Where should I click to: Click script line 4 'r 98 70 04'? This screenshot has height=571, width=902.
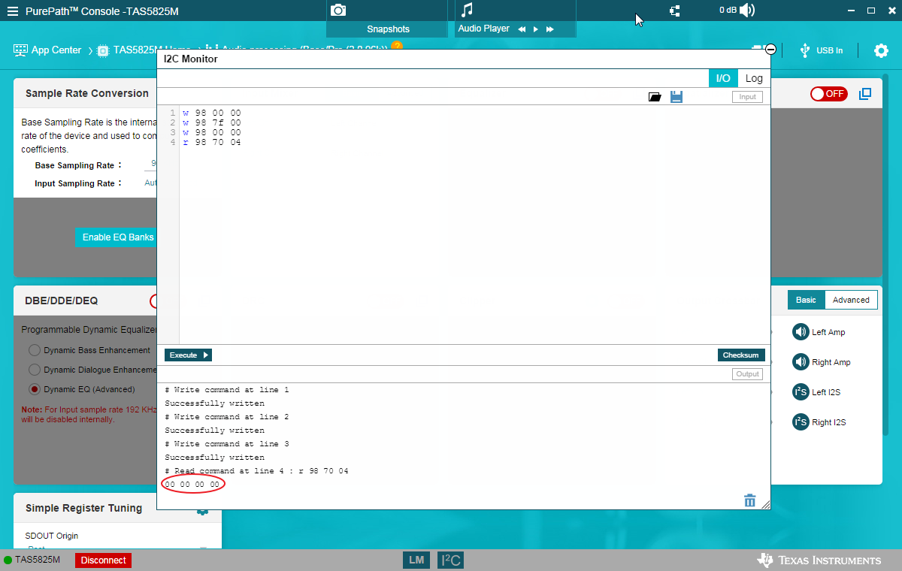(212, 143)
